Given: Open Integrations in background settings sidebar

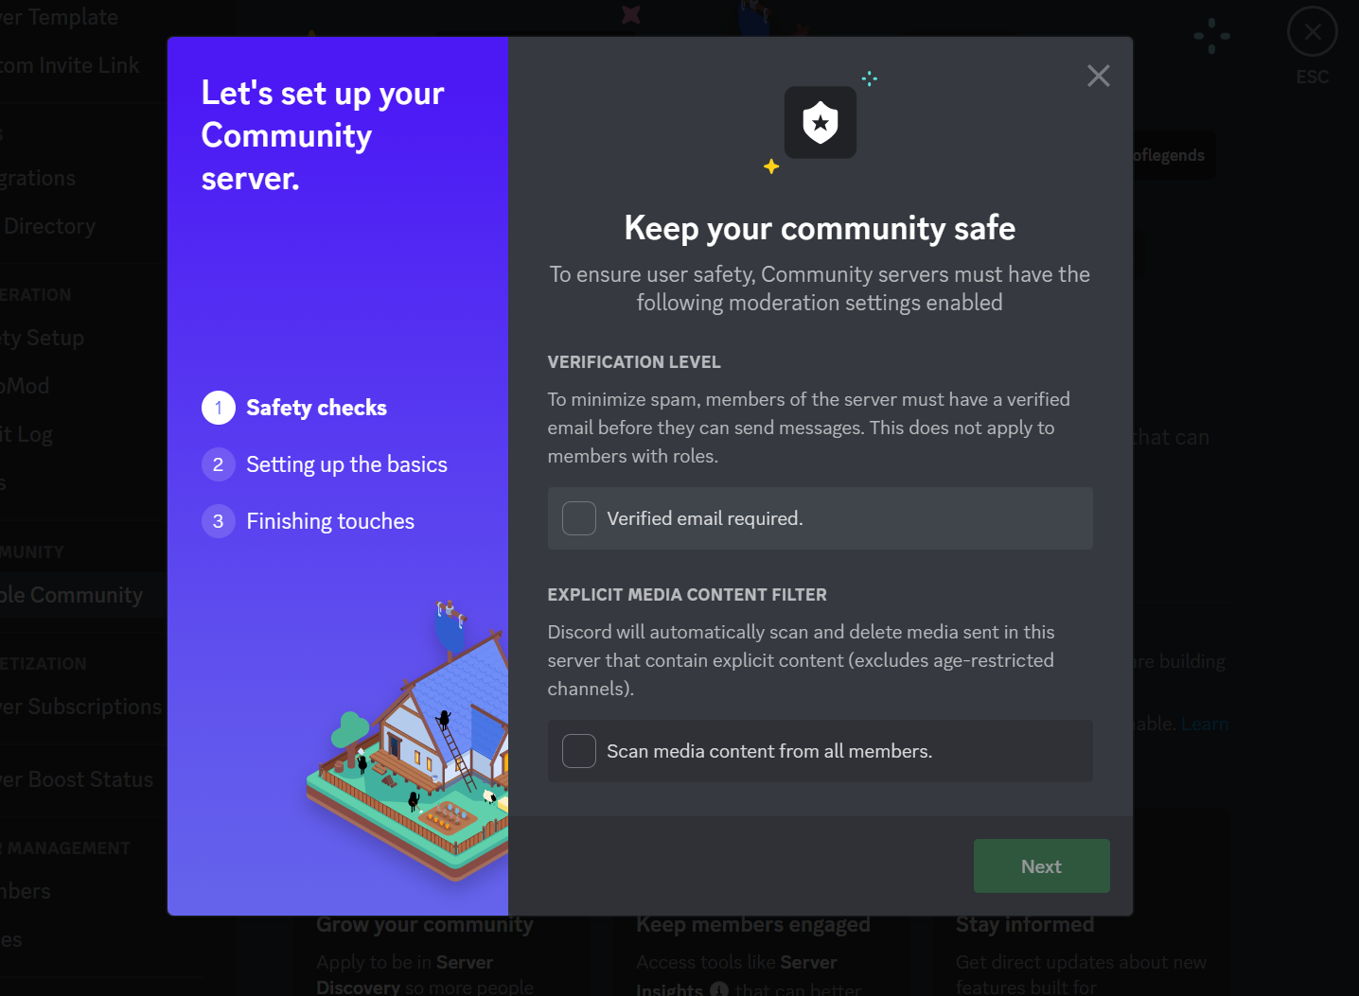Looking at the screenshot, I should 38,178.
